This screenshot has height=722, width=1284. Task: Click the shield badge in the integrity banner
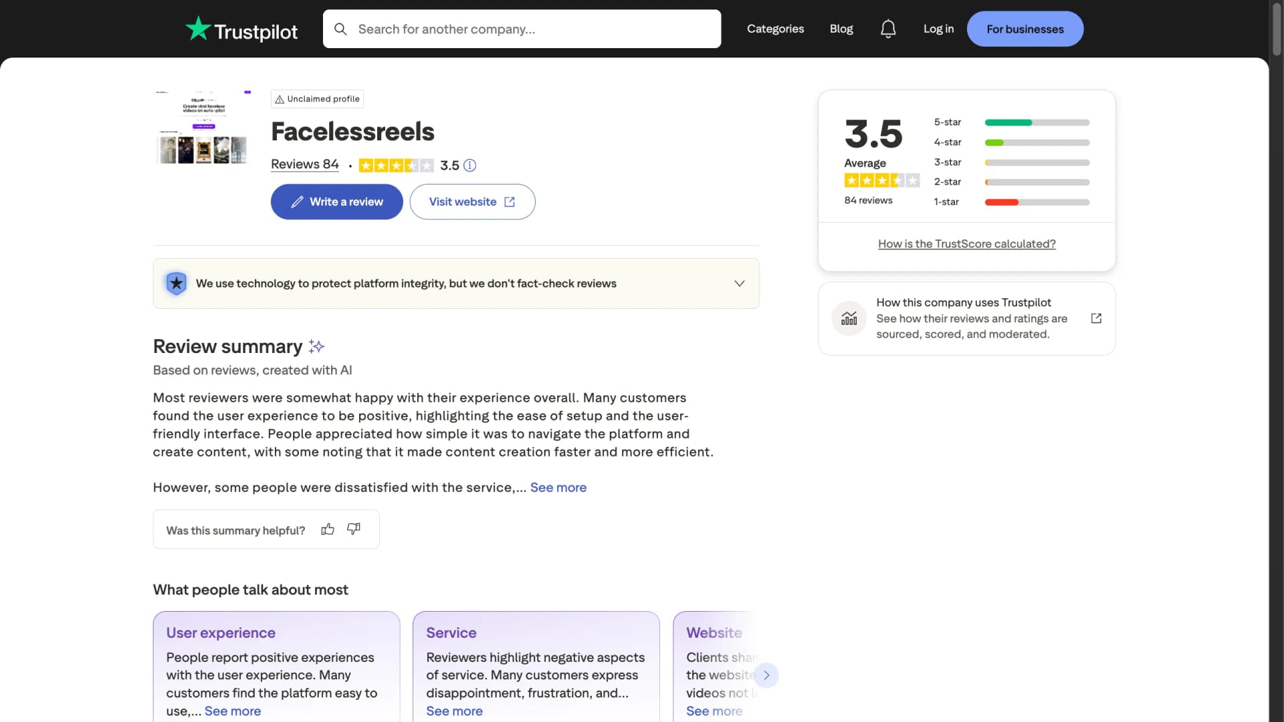pyautogui.click(x=176, y=283)
